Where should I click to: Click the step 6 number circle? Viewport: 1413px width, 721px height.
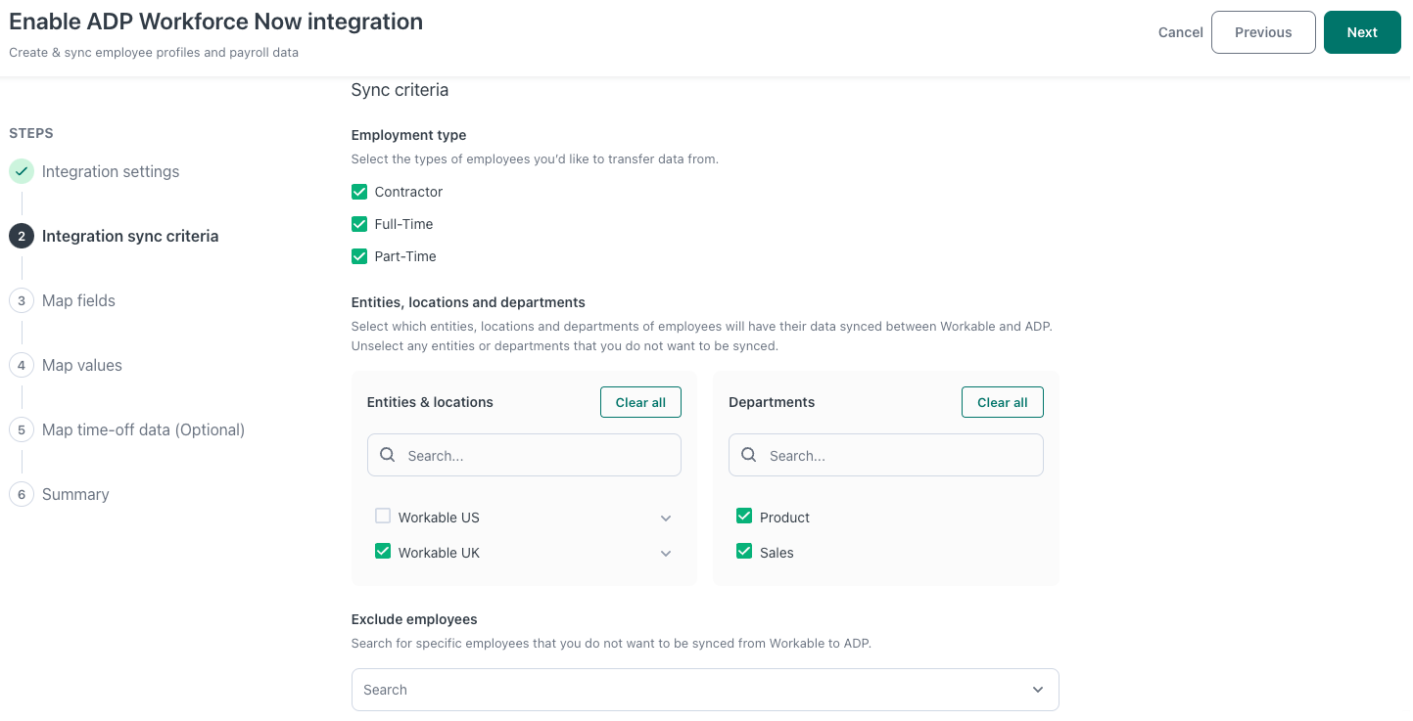click(x=22, y=494)
